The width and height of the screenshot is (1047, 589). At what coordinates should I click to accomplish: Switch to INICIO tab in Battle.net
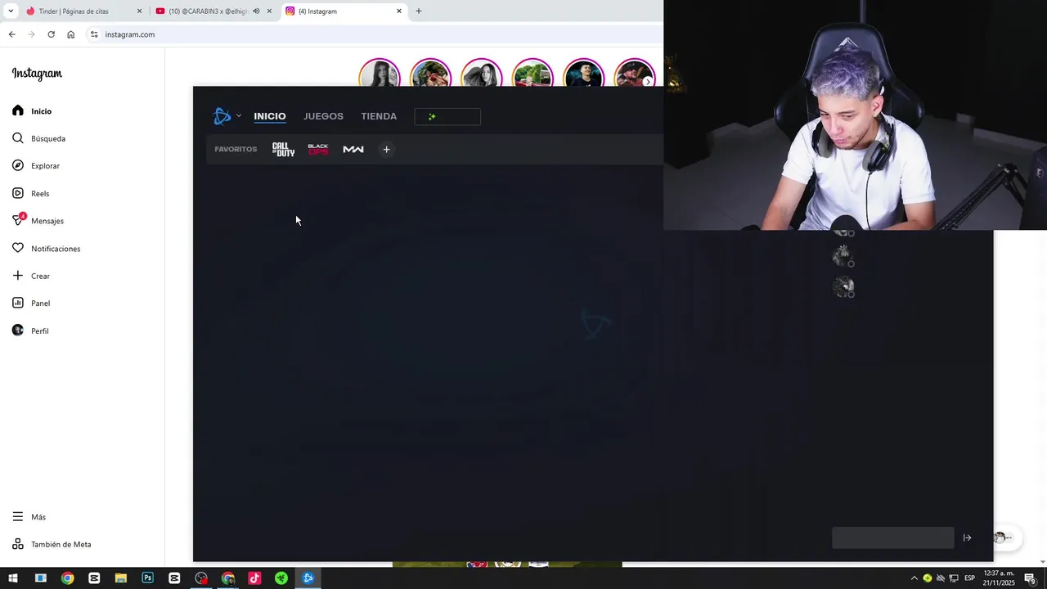tap(270, 116)
